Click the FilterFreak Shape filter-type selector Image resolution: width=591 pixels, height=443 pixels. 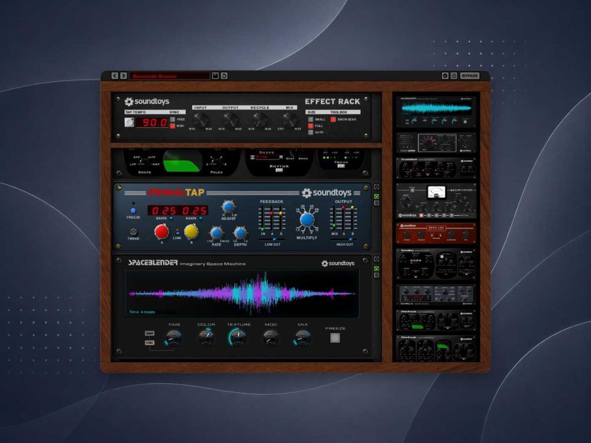coord(144,162)
